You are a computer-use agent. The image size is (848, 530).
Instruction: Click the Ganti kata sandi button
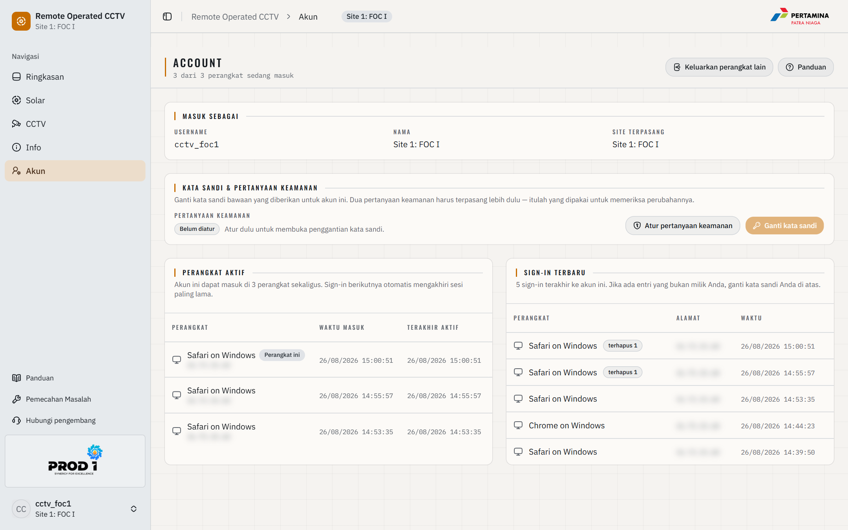(x=784, y=226)
